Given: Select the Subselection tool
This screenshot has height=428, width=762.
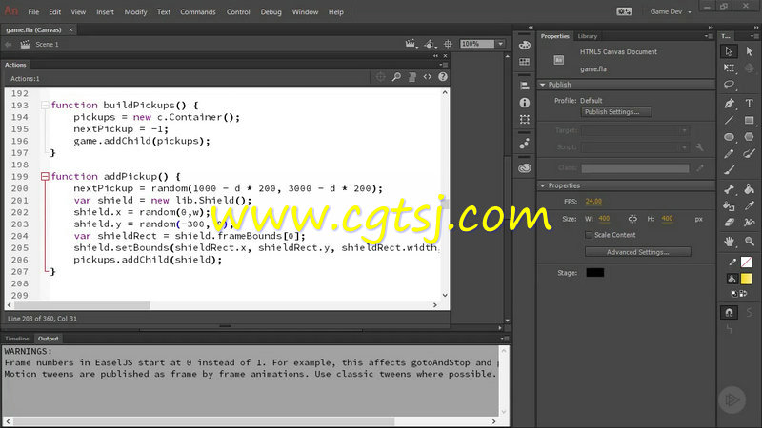Looking at the screenshot, I should click(749, 51).
